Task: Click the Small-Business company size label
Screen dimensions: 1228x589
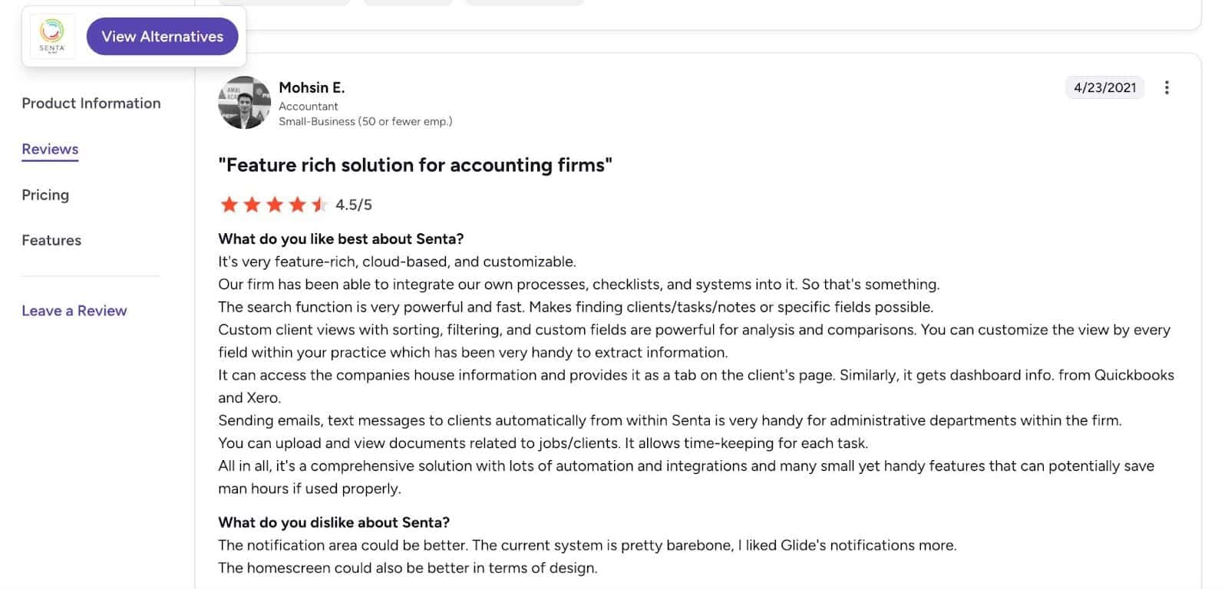Action: coord(366,121)
